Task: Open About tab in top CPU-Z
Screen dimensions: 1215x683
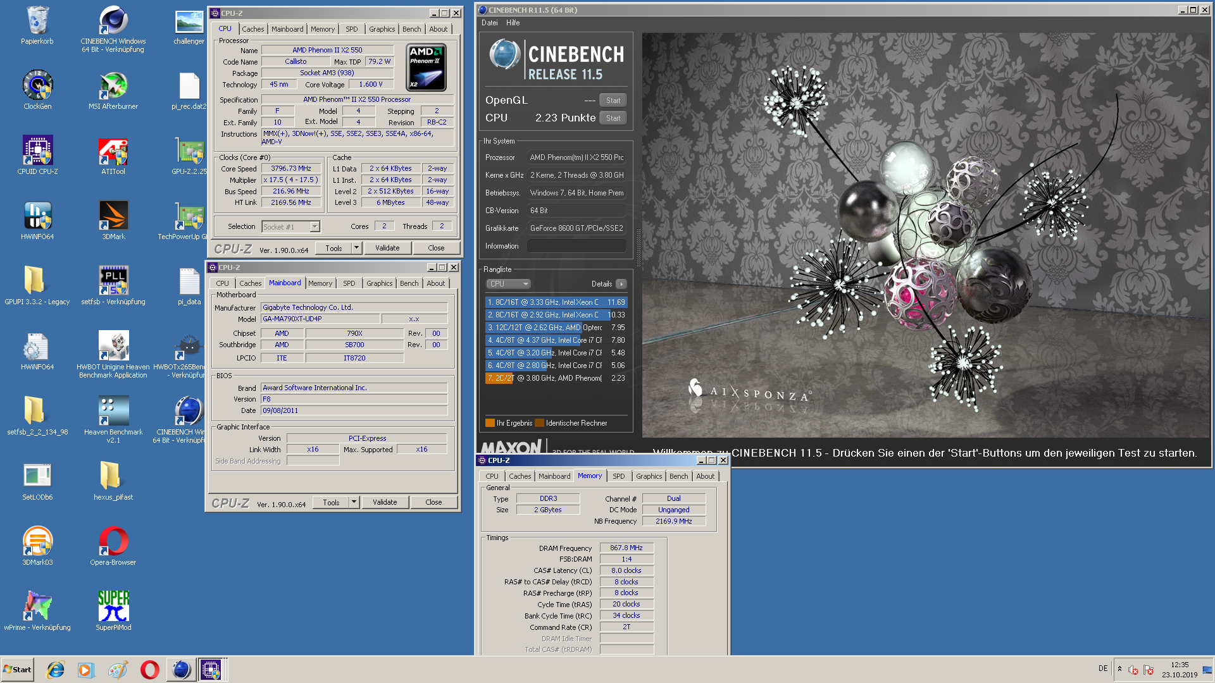Action: pyautogui.click(x=439, y=29)
